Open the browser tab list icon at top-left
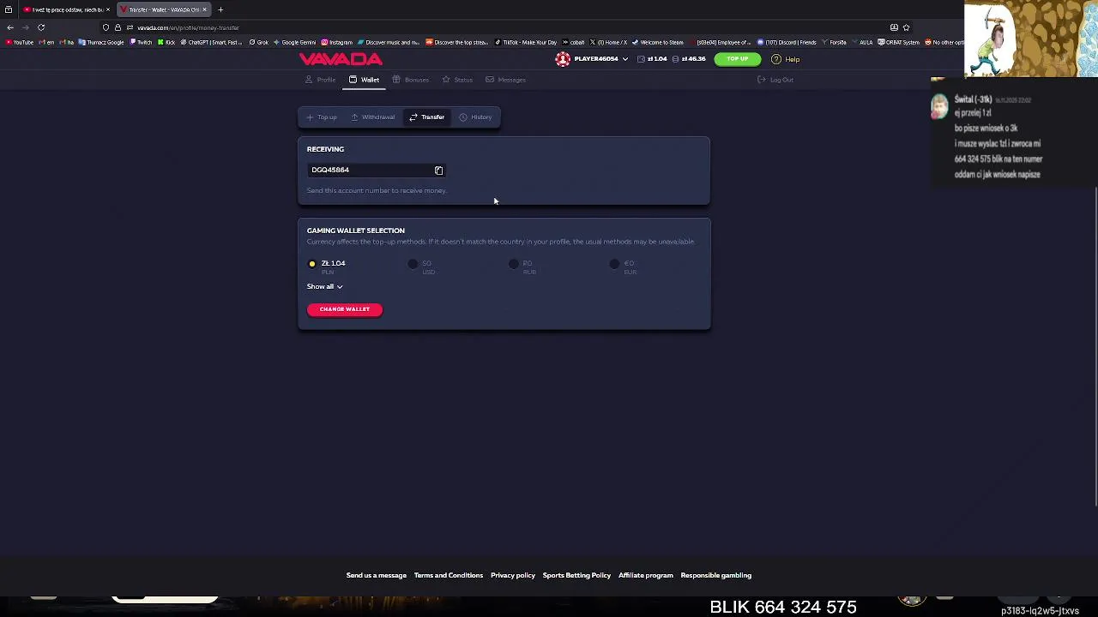The height and width of the screenshot is (617, 1098). point(9,9)
